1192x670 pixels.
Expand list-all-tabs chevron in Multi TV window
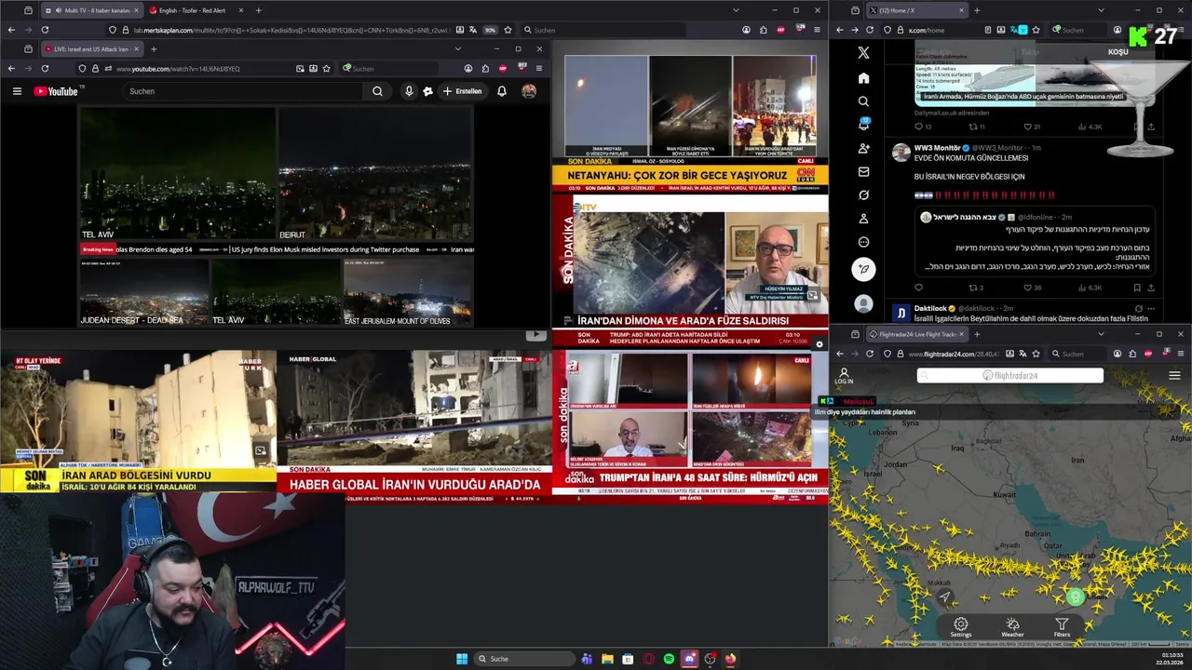coord(736,10)
